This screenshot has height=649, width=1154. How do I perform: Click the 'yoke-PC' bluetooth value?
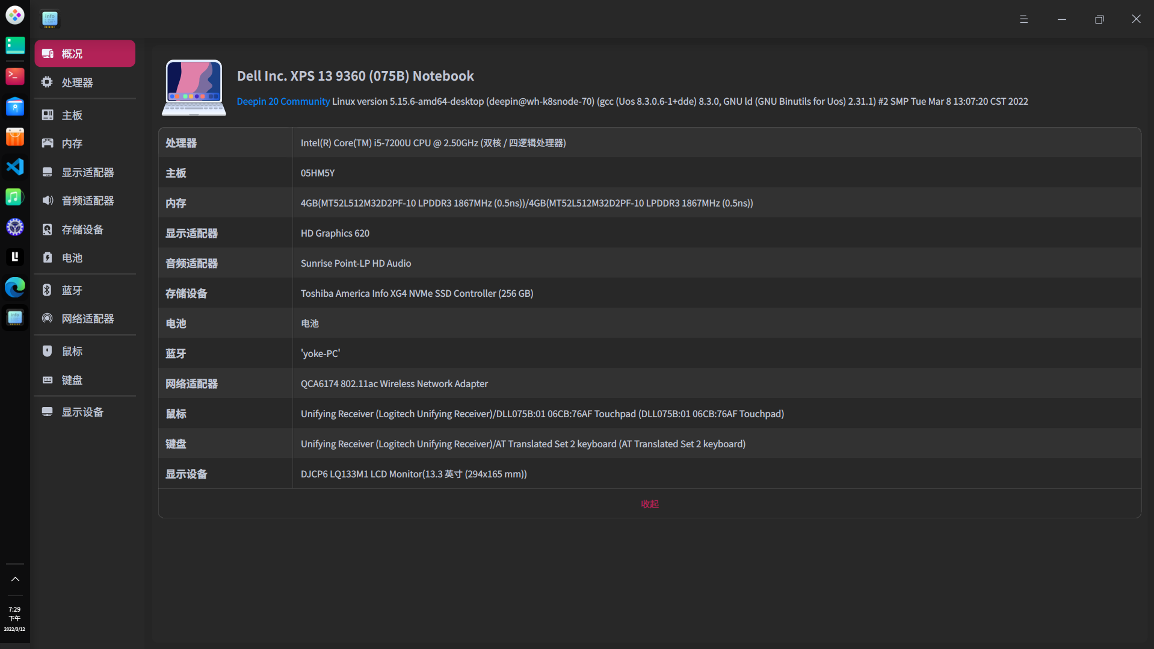[320, 353]
